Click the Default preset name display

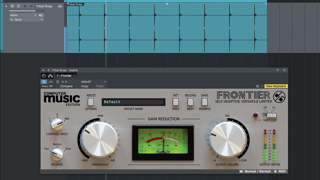tap(134, 102)
